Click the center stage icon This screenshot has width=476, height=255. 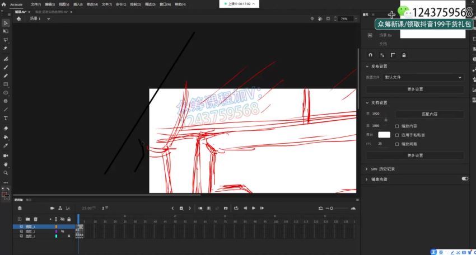(312, 18)
